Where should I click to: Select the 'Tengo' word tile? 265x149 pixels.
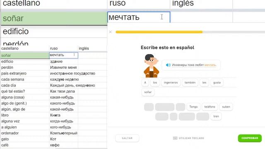pos(193,107)
